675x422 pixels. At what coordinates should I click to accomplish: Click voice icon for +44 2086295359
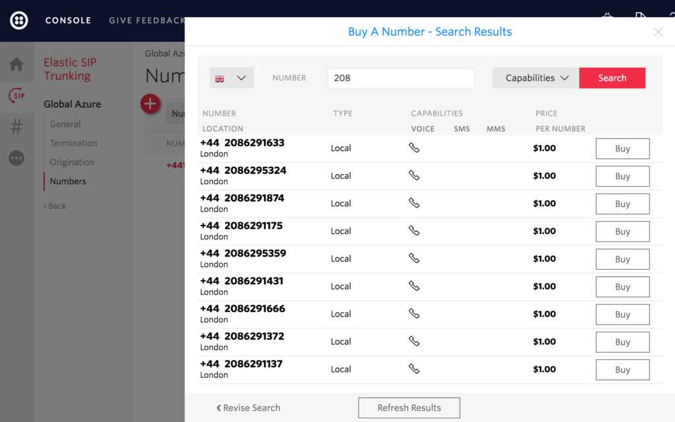[x=414, y=258]
